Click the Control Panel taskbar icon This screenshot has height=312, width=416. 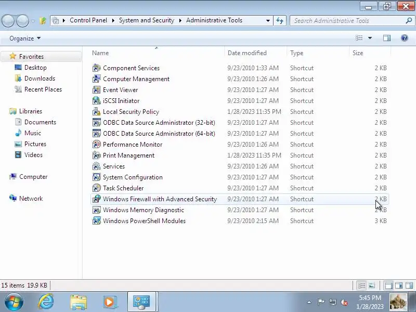pos(141,302)
